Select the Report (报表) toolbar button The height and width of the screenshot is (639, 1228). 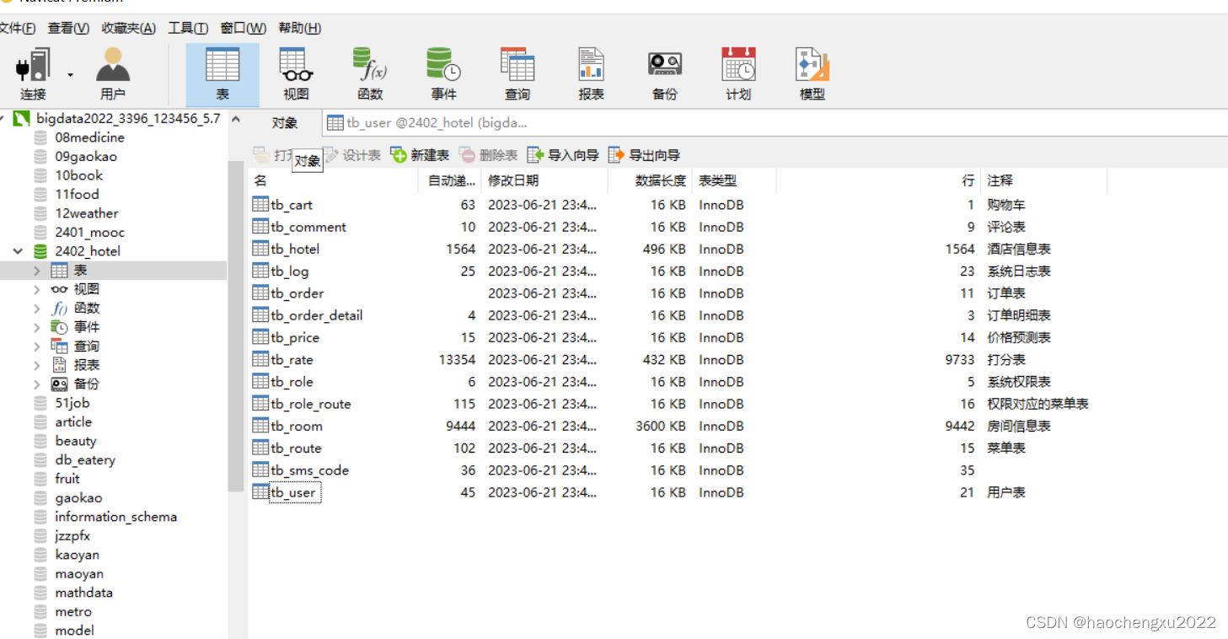tap(591, 74)
